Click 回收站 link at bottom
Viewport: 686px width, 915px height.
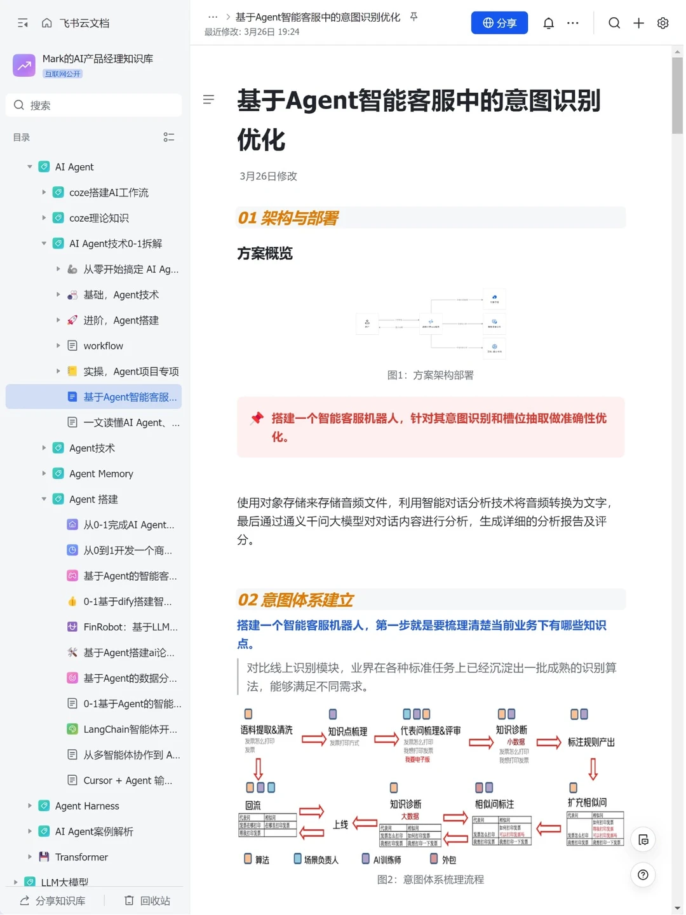click(147, 901)
